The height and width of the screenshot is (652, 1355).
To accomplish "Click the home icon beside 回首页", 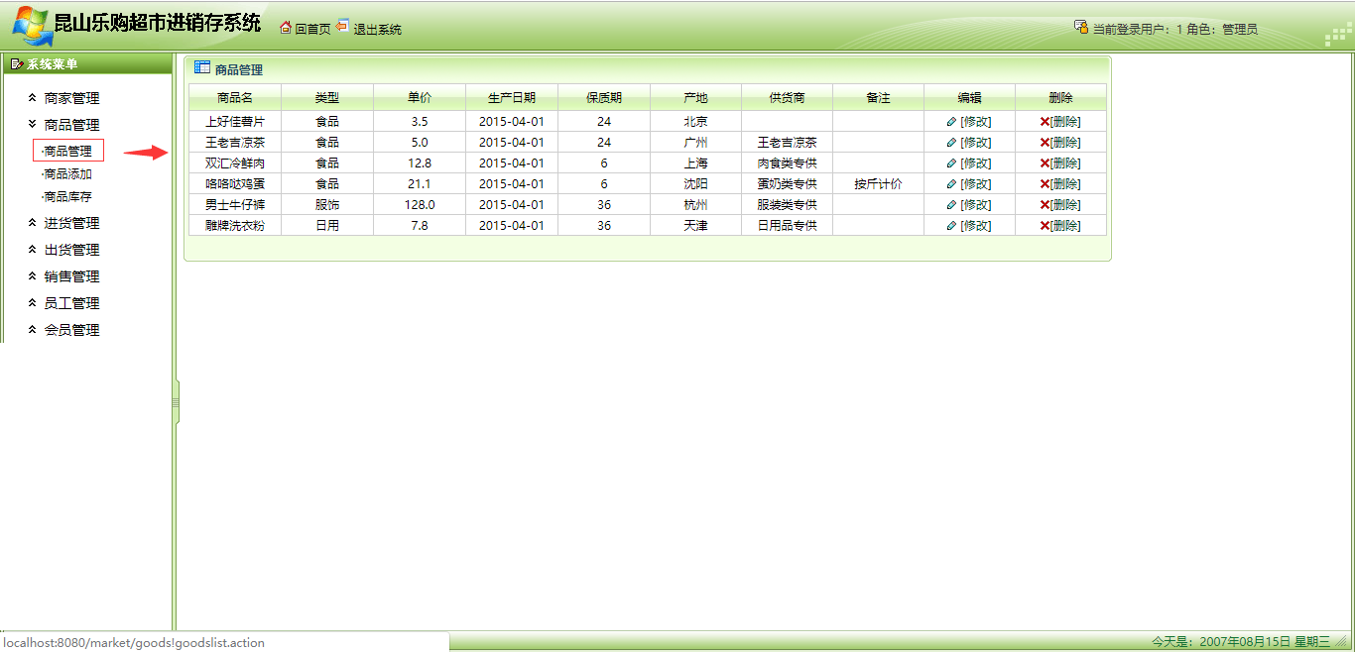I will click(x=286, y=28).
